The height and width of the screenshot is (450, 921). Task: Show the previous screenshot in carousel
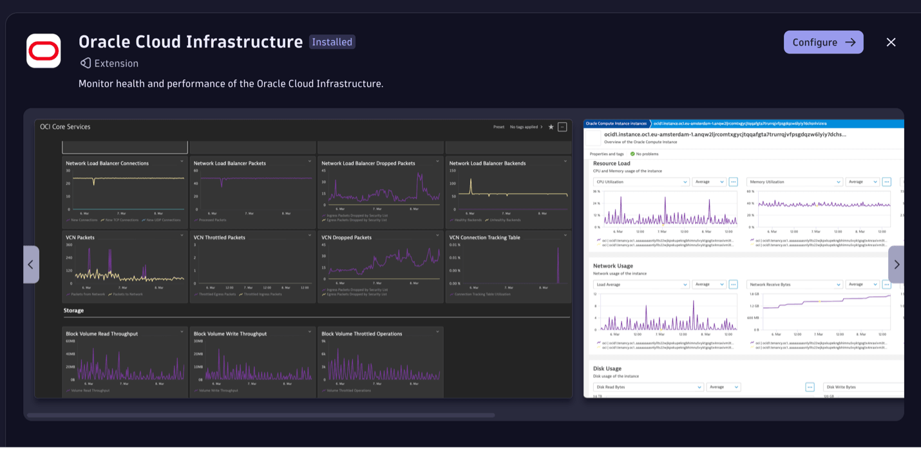31,265
